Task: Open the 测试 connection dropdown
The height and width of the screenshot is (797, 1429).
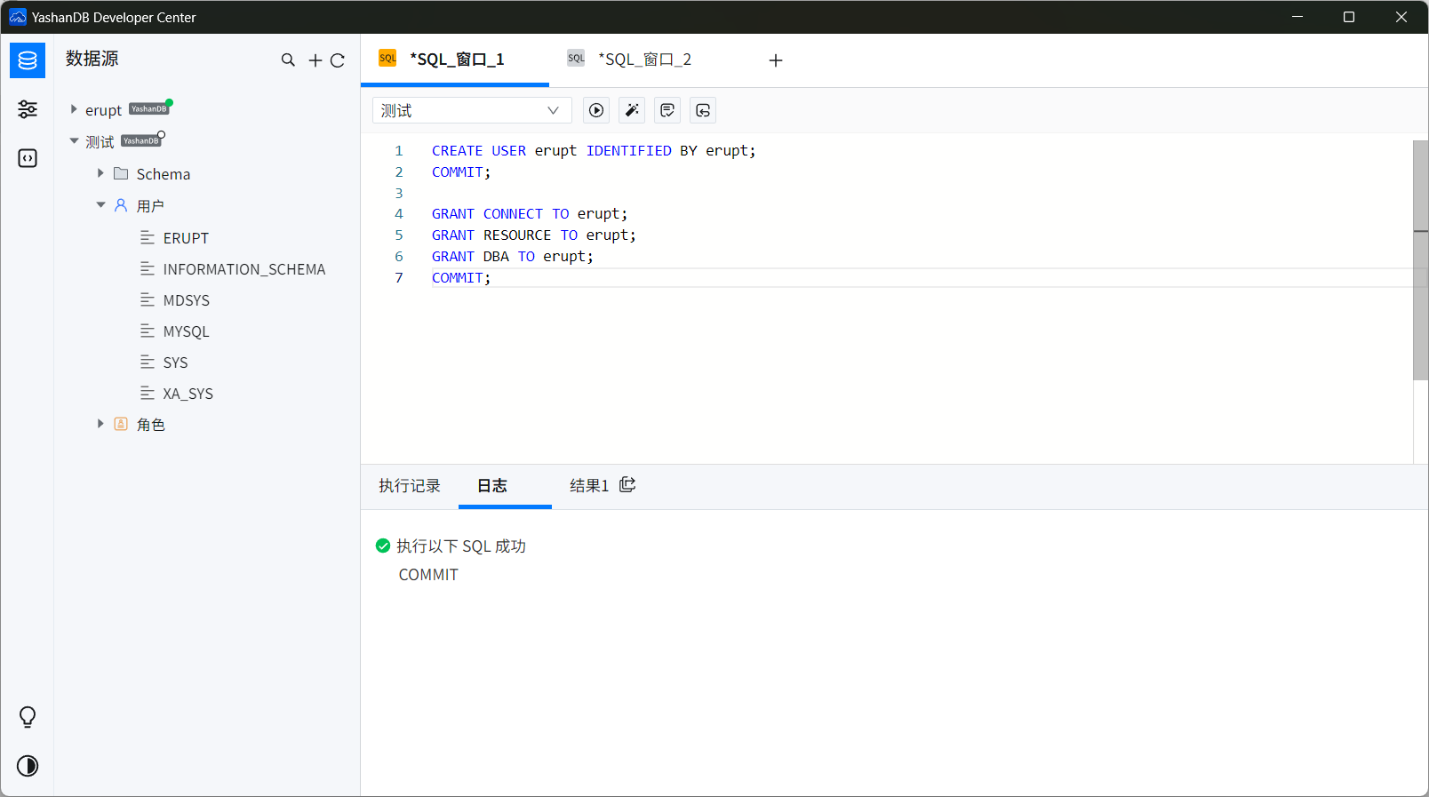Action: tap(472, 110)
